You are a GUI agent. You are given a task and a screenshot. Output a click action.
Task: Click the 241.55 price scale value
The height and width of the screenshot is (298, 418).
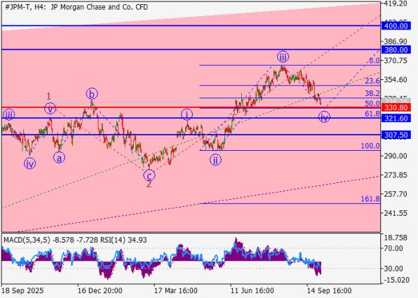tap(396, 213)
